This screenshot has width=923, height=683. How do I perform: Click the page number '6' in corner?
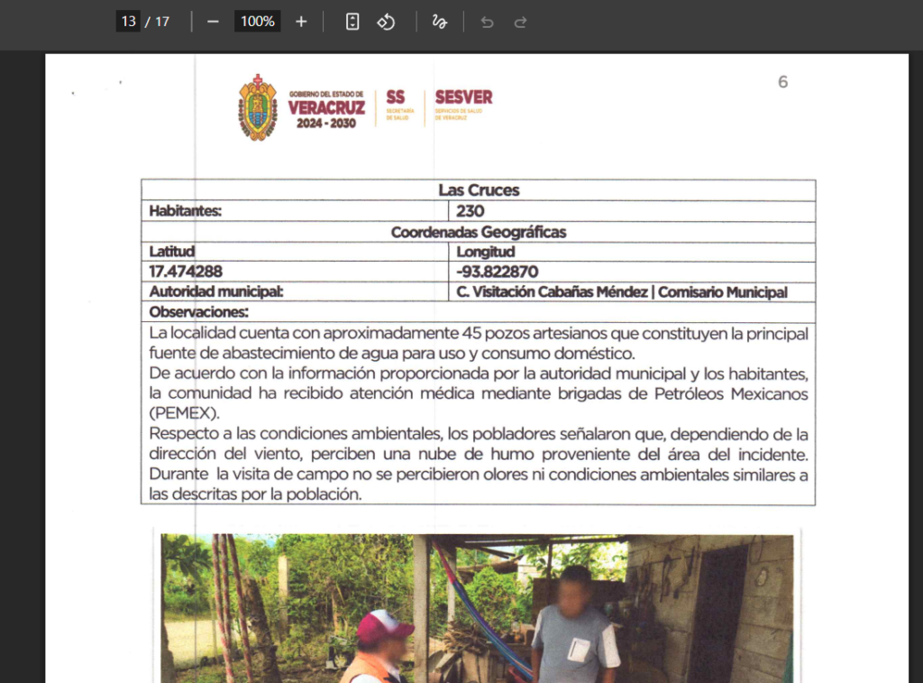click(x=782, y=82)
